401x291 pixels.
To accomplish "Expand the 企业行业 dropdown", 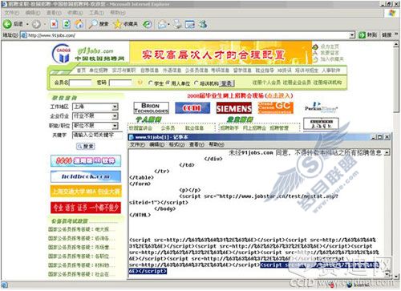I will pos(95,116).
